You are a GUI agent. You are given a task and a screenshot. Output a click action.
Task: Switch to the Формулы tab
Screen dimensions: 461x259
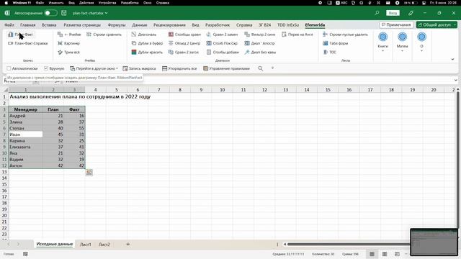117,25
